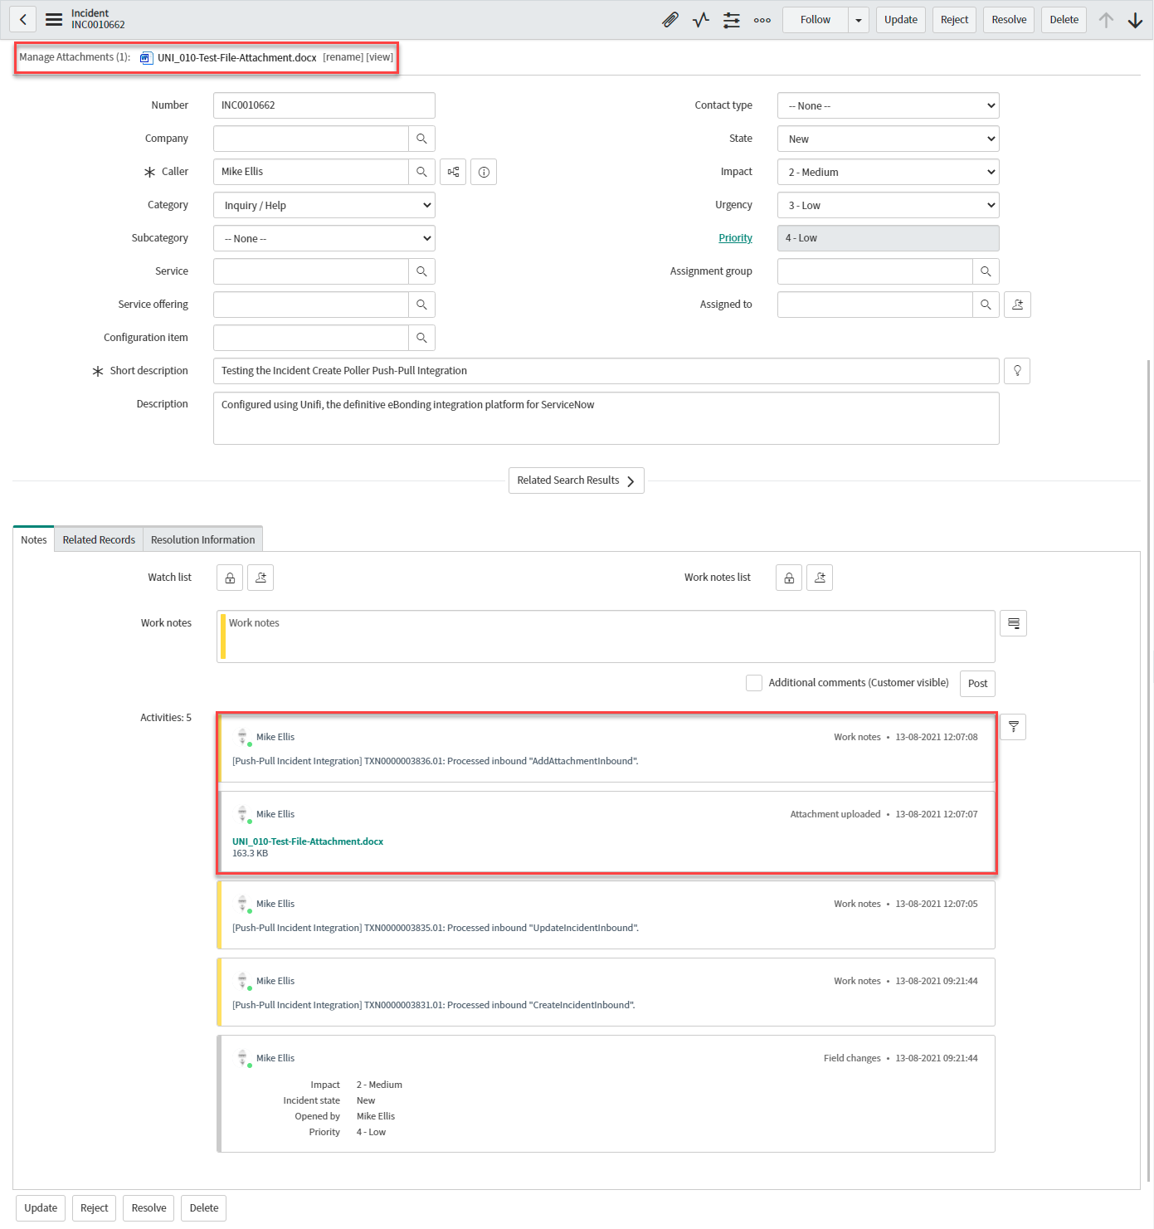1154x1229 pixels.
Task: Open the hamburger context menu icon
Action: coord(54,20)
